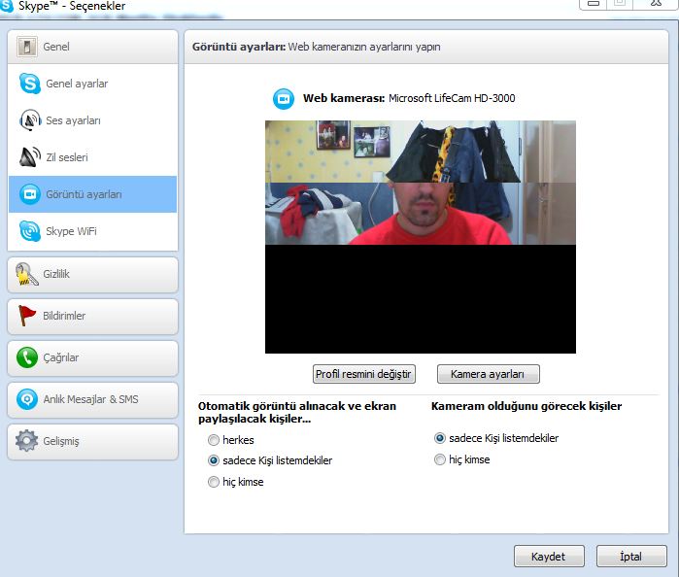Viewport: 679px width, 577px height.
Task: Click the headset icon for Ses ayarları
Action: tap(30, 120)
